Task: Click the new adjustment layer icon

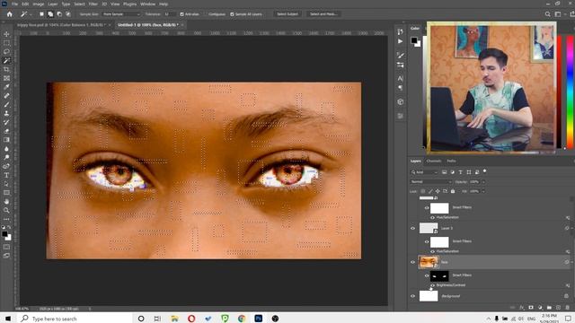Action: 540,307
